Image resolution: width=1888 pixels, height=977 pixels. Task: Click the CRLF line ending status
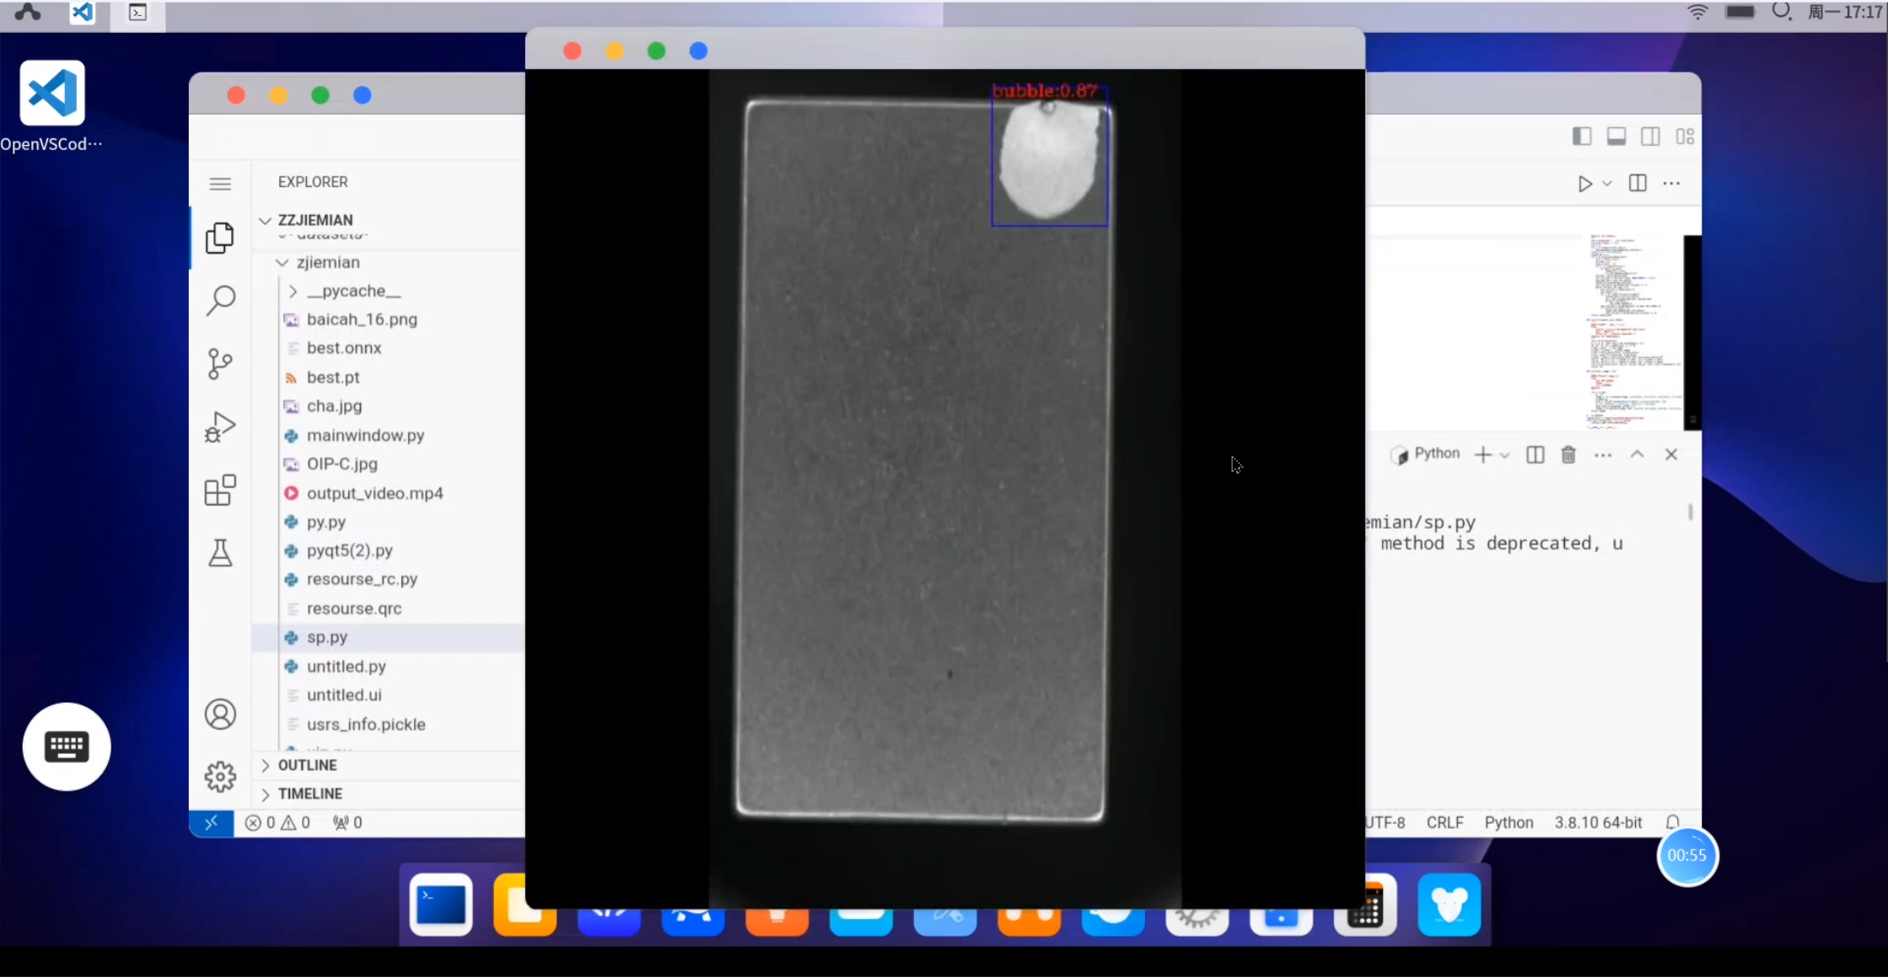point(1444,823)
